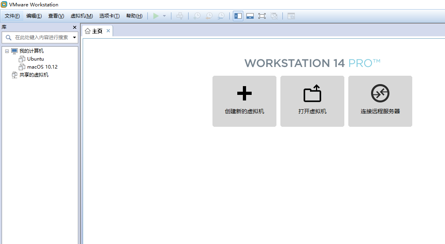Select 我的计算机 in library tree
This screenshot has width=445, height=244.
coord(31,51)
